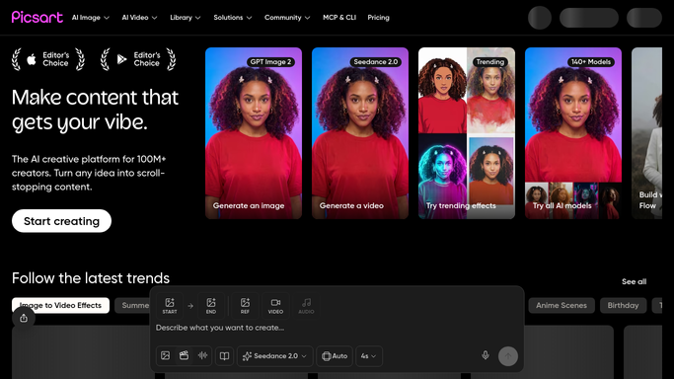Open the Try trending effects card
674x379 pixels.
[467, 133]
